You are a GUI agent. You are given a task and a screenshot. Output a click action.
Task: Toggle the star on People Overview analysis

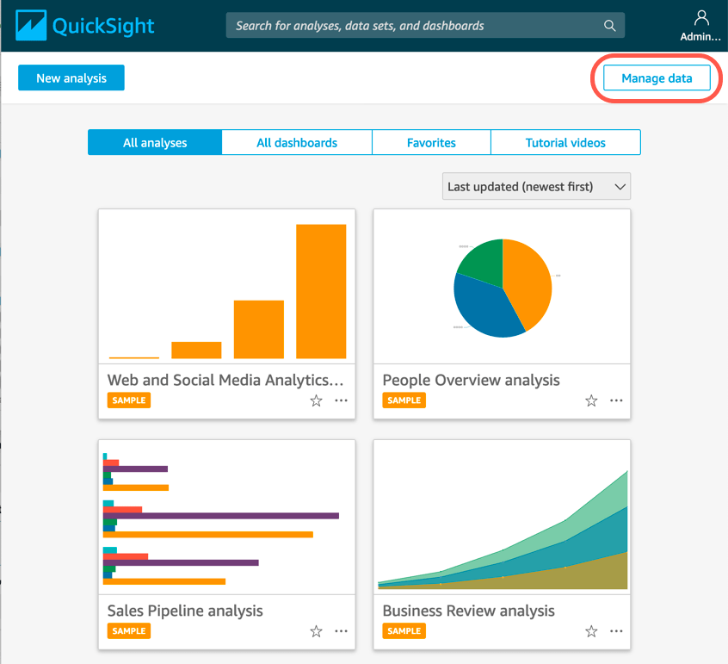[591, 400]
